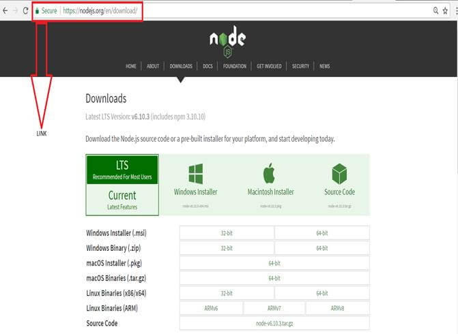The image size is (458, 334).
Task: Open the ABOUT menu item
Action: [153, 66]
